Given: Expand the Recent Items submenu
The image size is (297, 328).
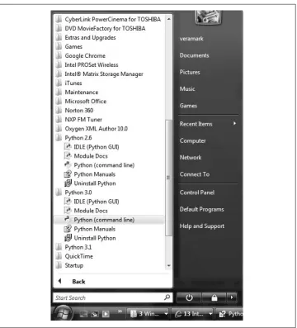Looking at the screenshot, I should (x=208, y=124).
